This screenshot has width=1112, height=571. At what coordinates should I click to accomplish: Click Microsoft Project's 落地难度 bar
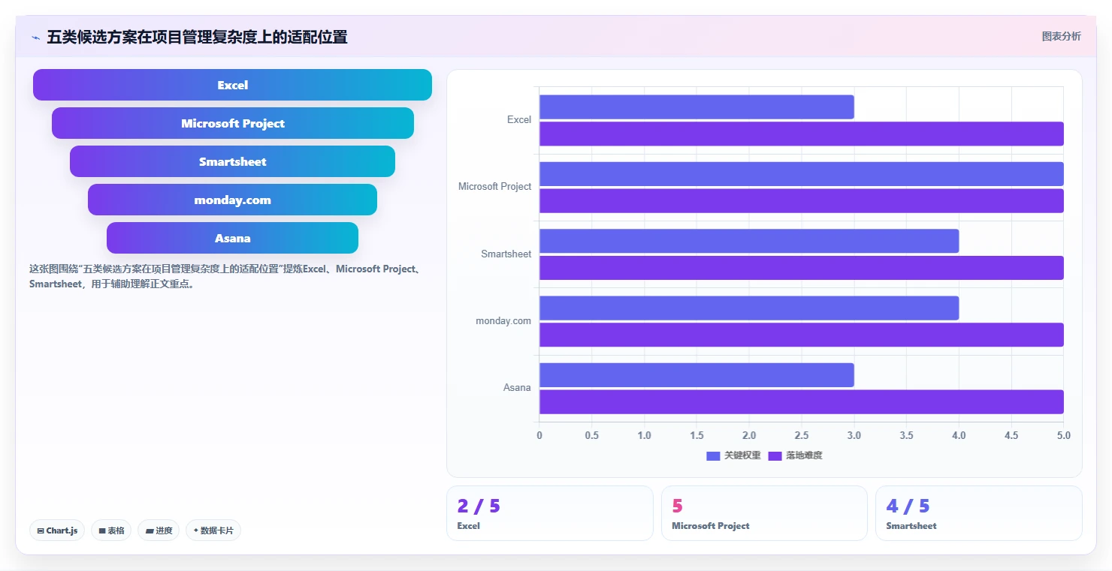coord(802,200)
